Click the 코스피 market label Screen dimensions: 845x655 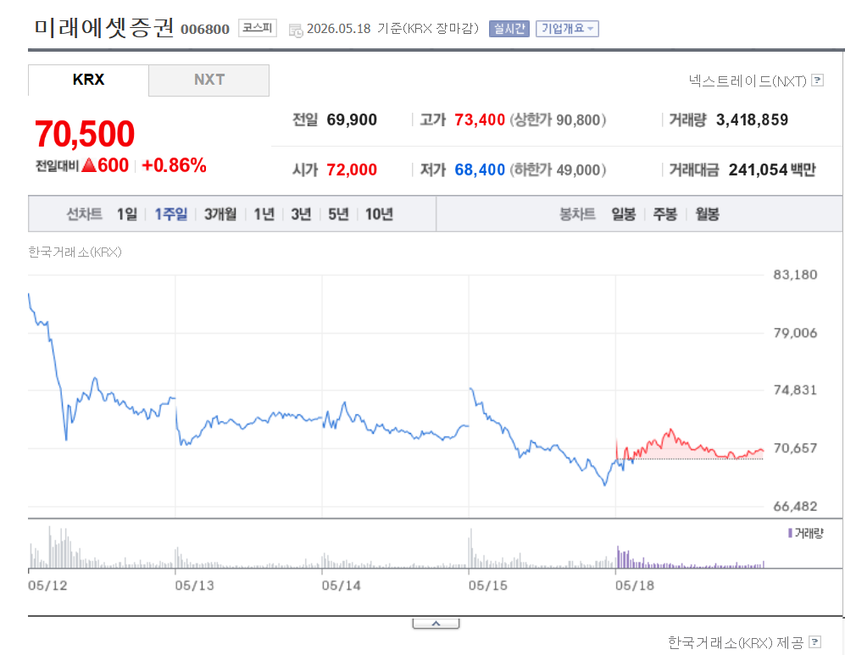click(258, 28)
